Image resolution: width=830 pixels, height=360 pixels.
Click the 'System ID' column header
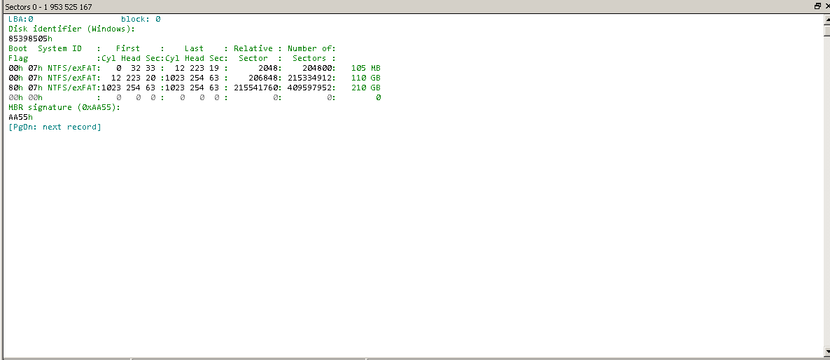(x=59, y=49)
